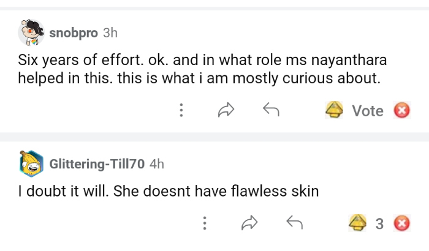
Task: Downvote snobpro's comment
Action: click(x=401, y=110)
